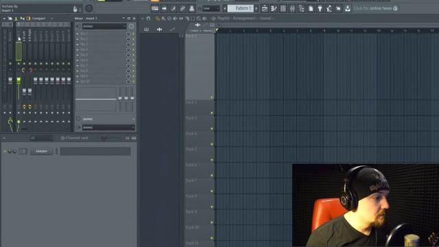Click the Sampler channel button
Image resolution: width=439 pixels, height=247 pixels.
(x=41, y=151)
